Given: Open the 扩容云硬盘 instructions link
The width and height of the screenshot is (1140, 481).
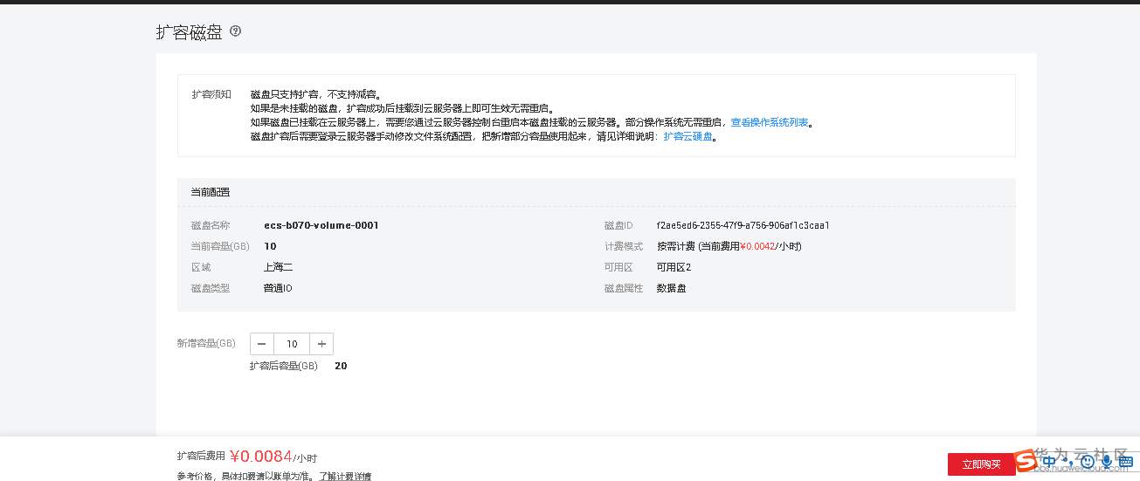Looking at the screenshot, I should (x=687, y=137).
